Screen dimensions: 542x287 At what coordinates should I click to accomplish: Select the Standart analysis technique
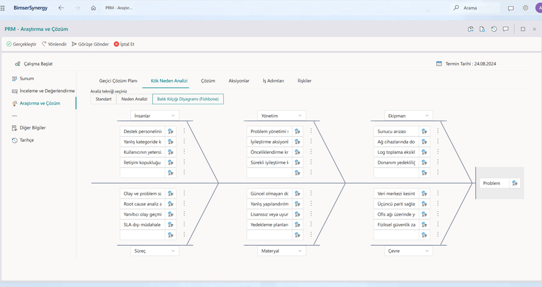click(x=104, y=99)
